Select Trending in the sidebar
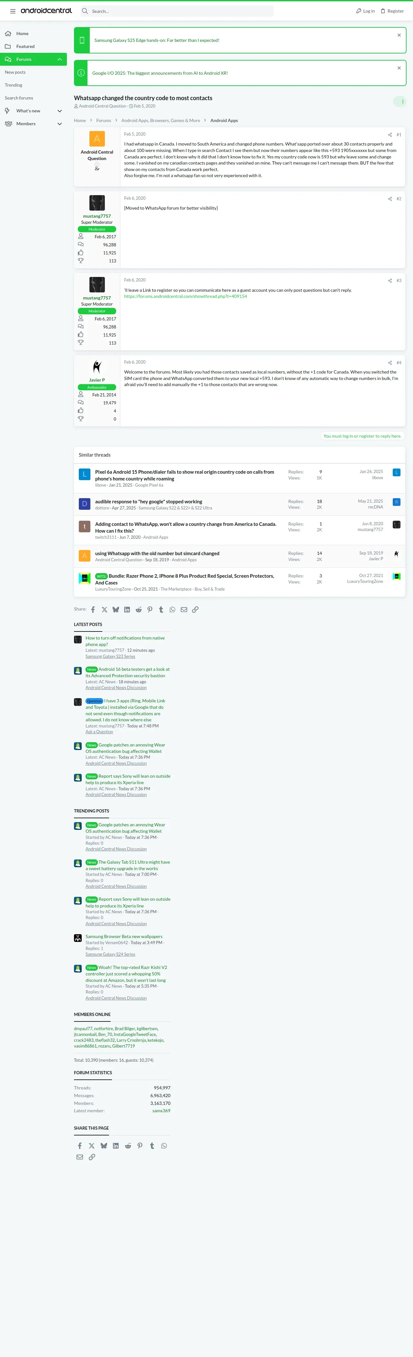Image resolution: width=413 pixels, height=1357 pixels. 14,85
